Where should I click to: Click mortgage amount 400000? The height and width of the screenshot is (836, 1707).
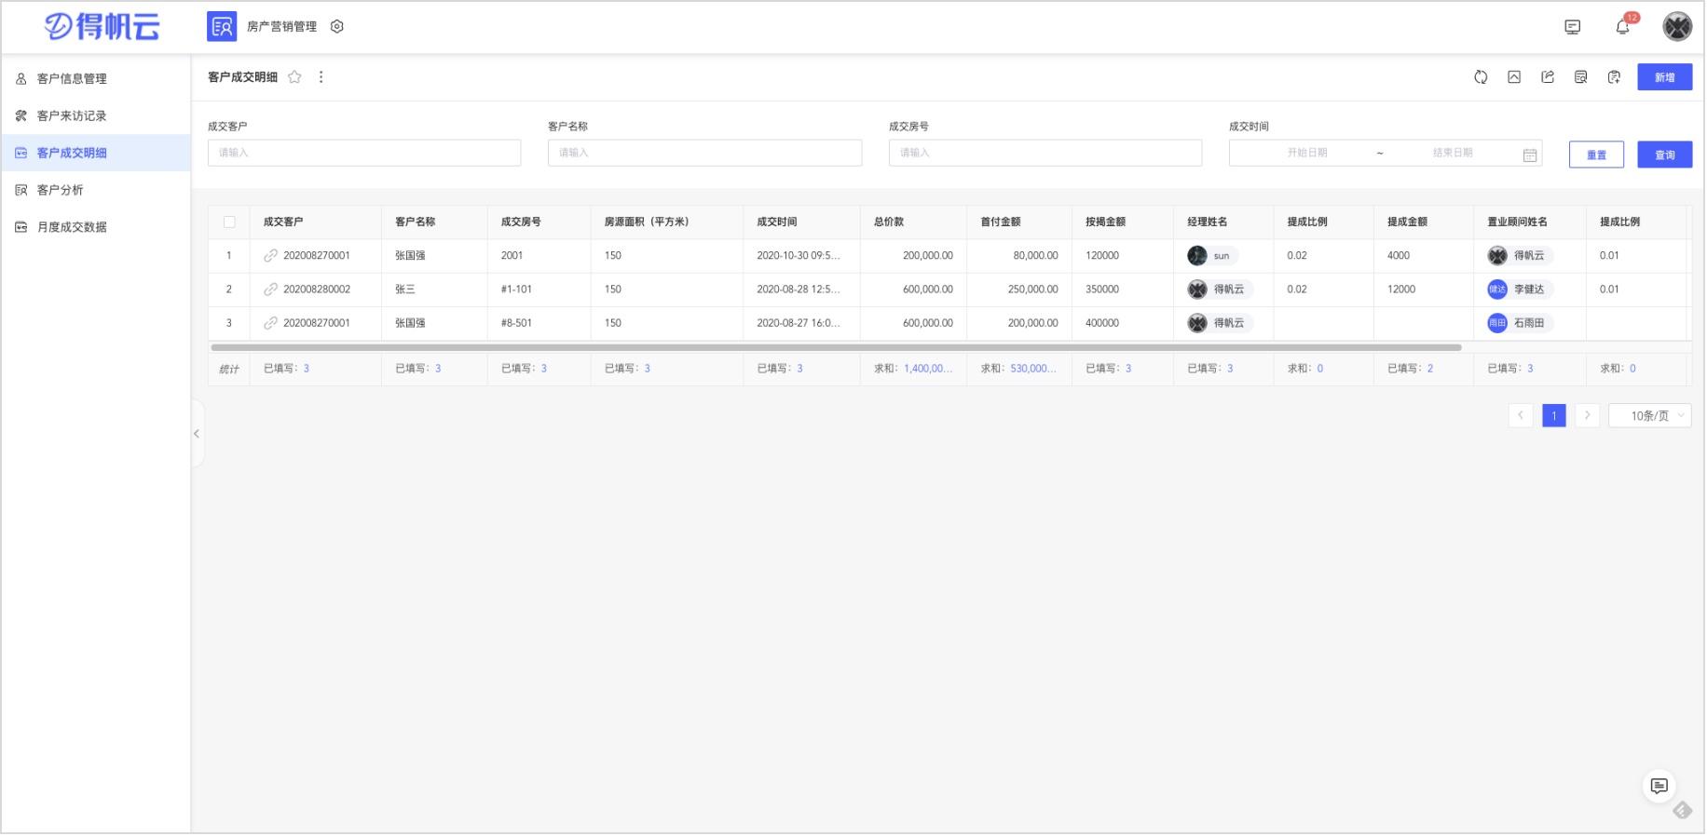[x=1102, y=323]
